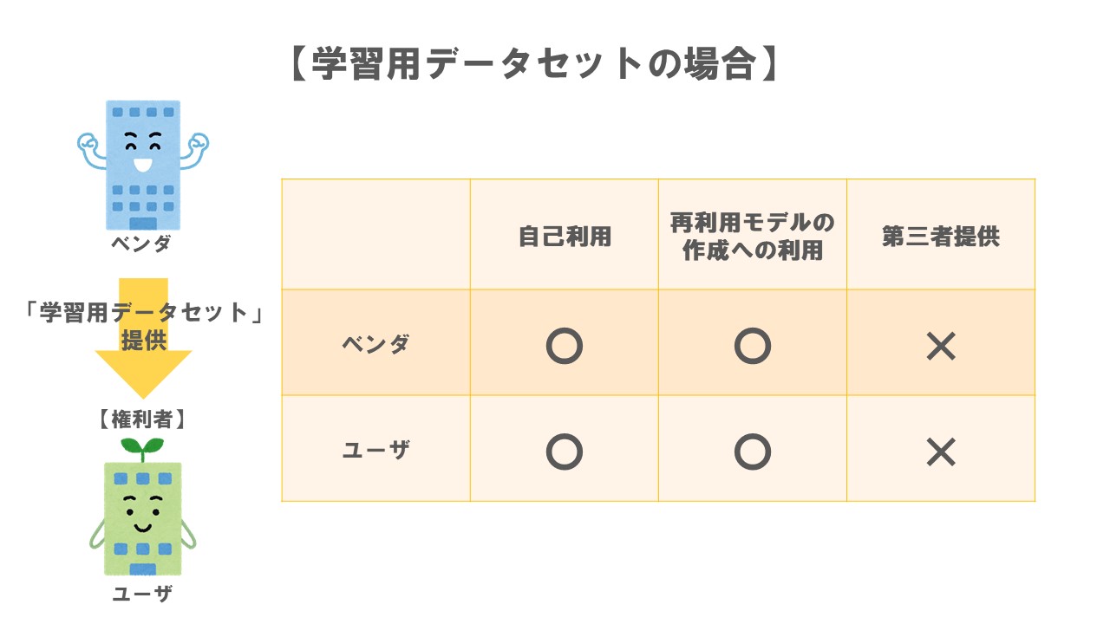Click the ユーザ row label in table
1110x624 pixels.
point(375,450)
